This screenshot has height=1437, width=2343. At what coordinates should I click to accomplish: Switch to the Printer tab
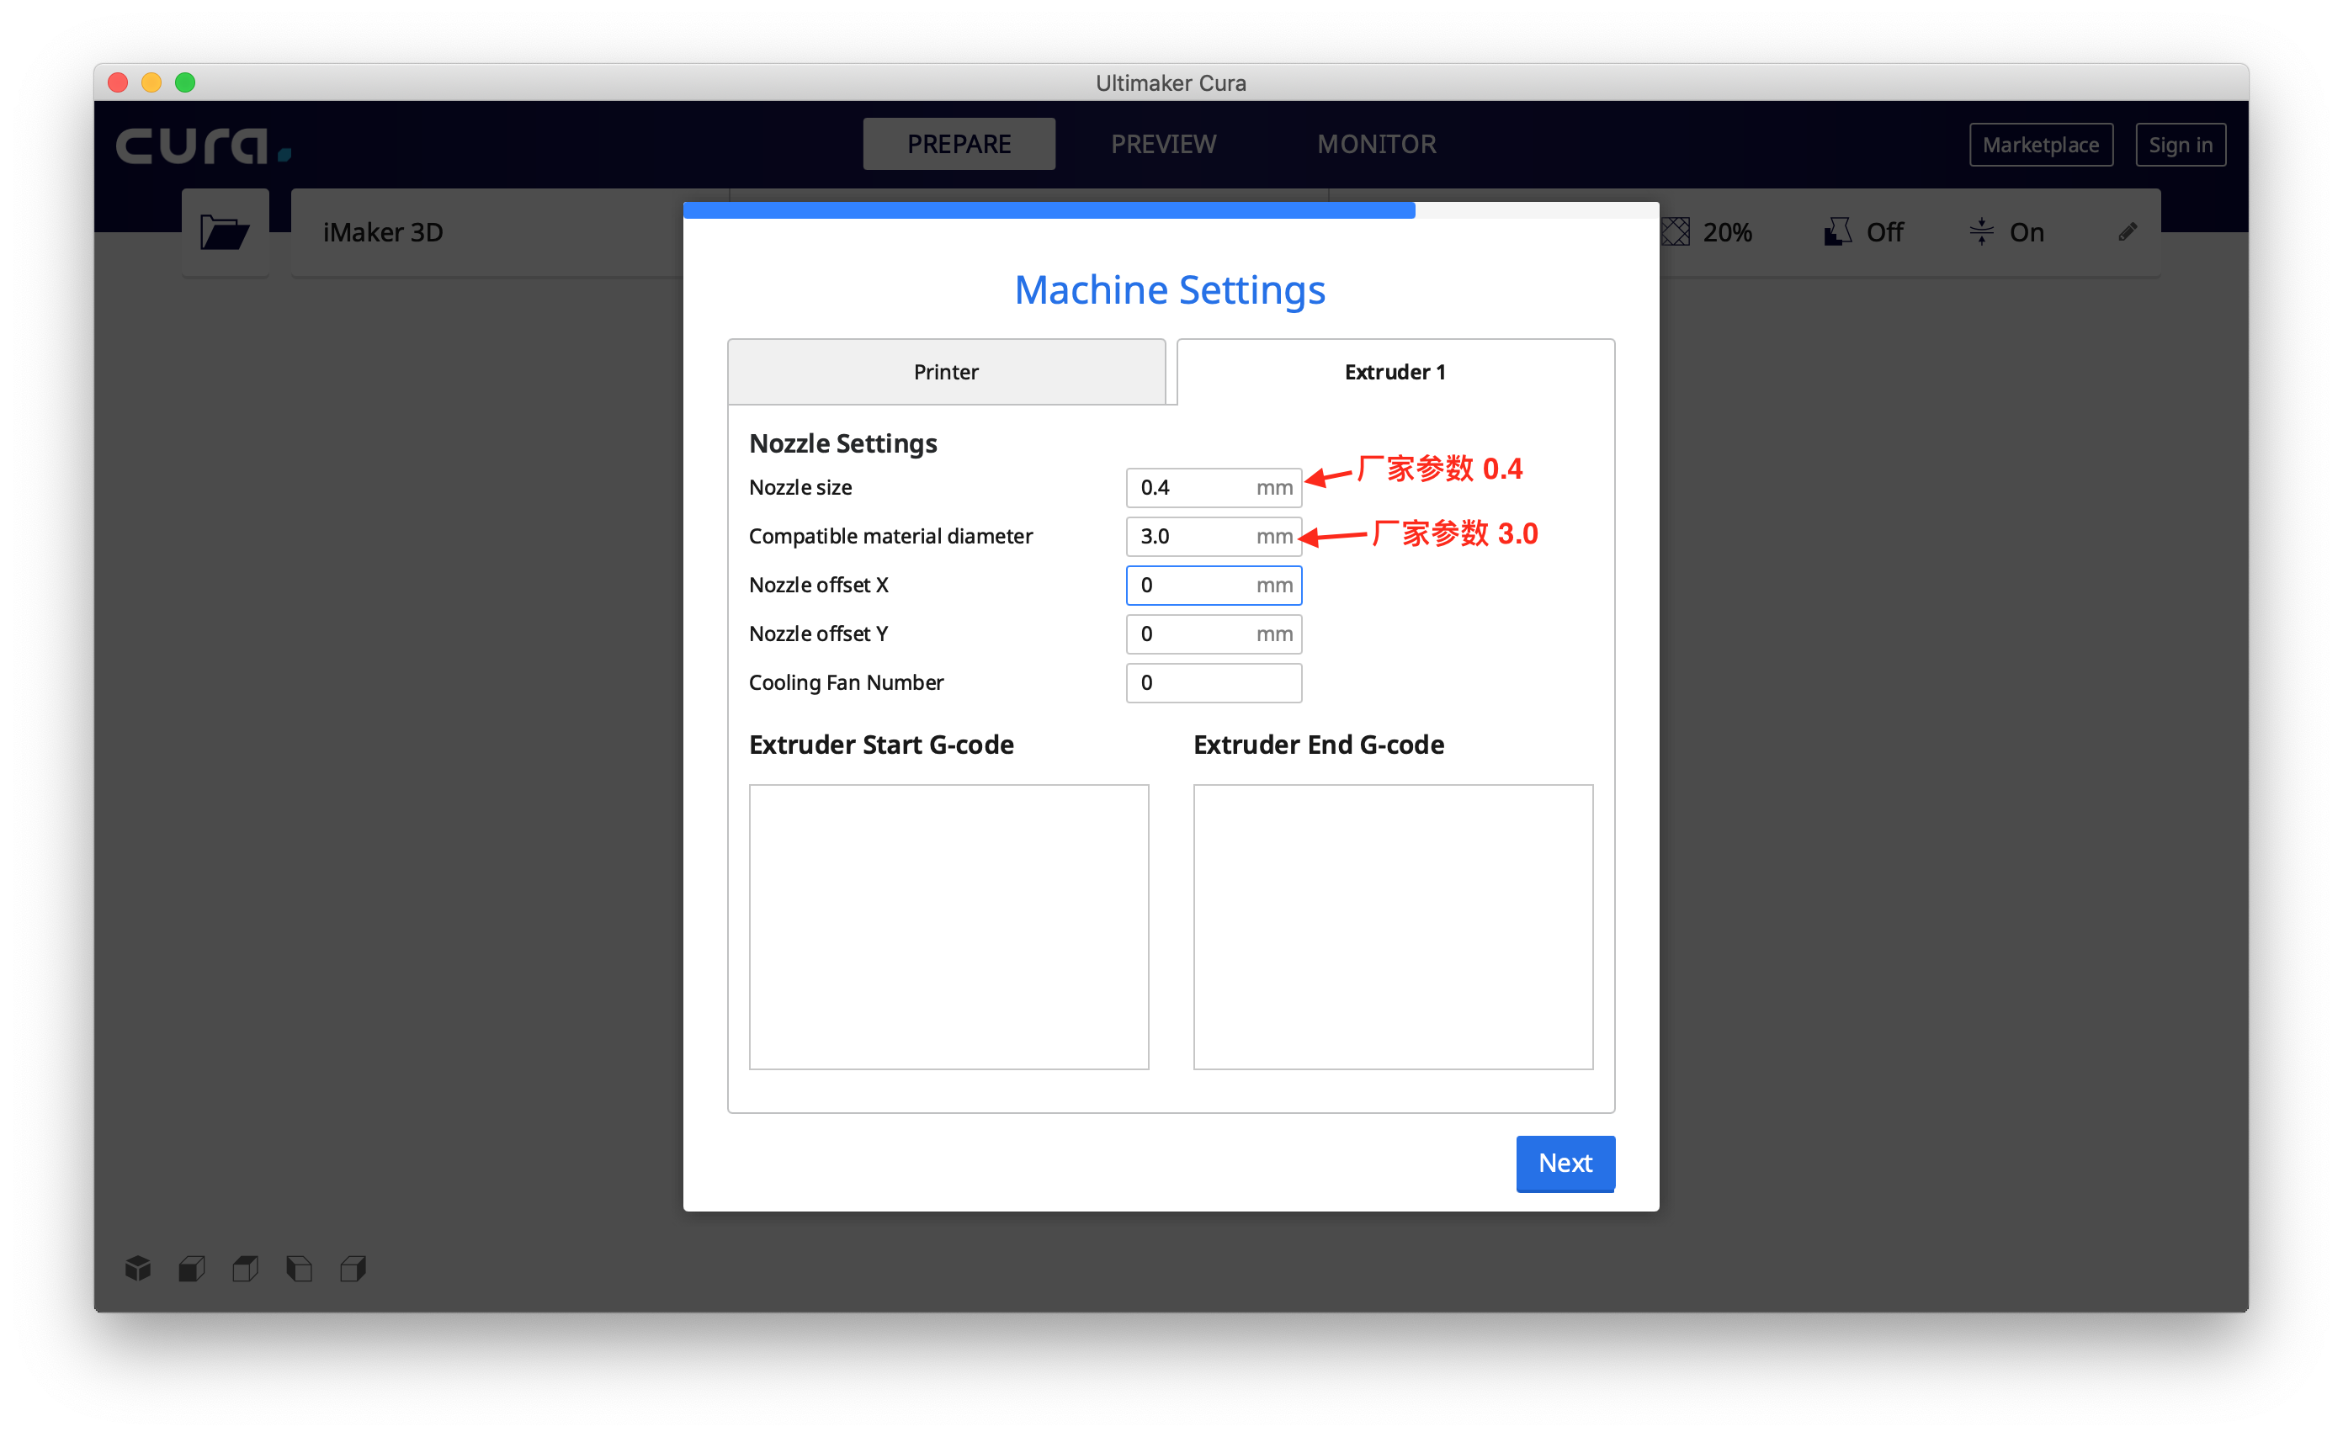pyautogui.click(x=946, y=372)
